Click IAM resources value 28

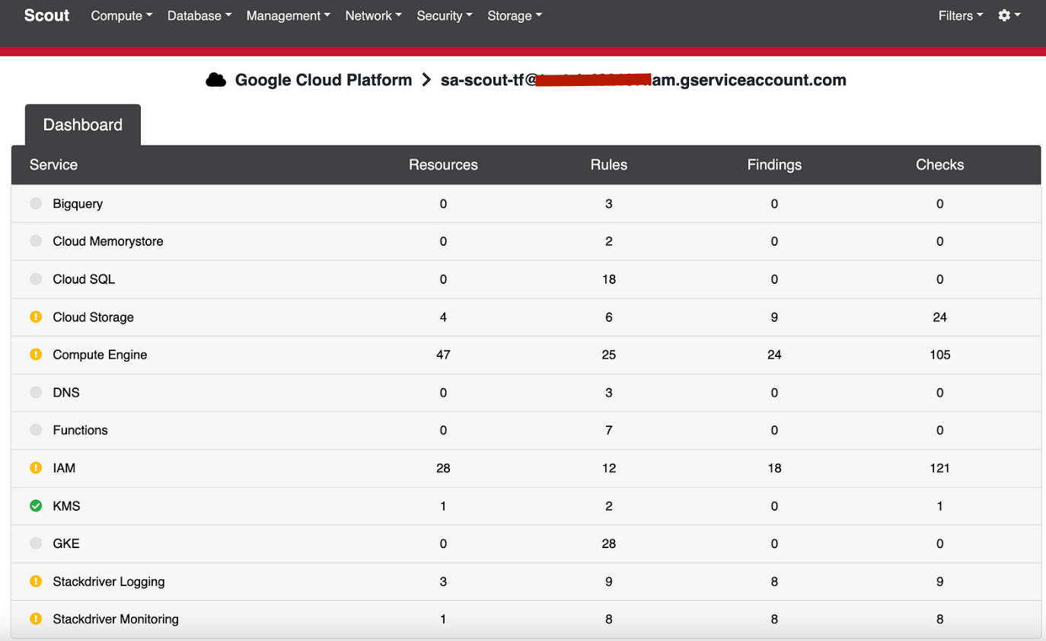tap(443, 468)
